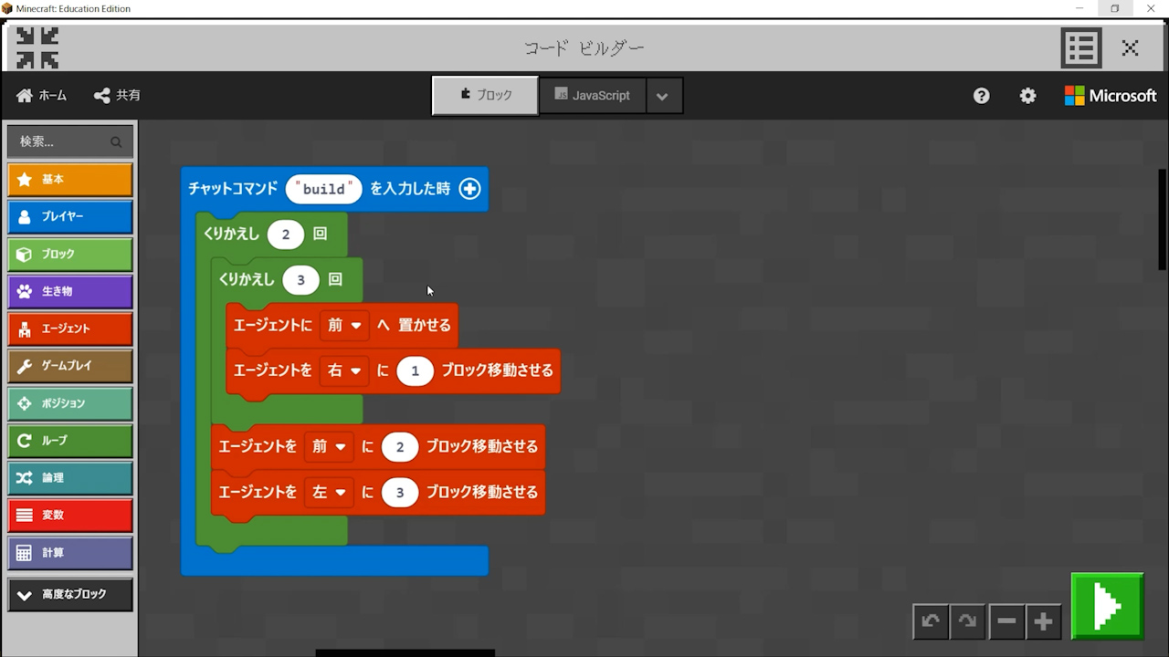Select the エージェント category

[70, 328]
